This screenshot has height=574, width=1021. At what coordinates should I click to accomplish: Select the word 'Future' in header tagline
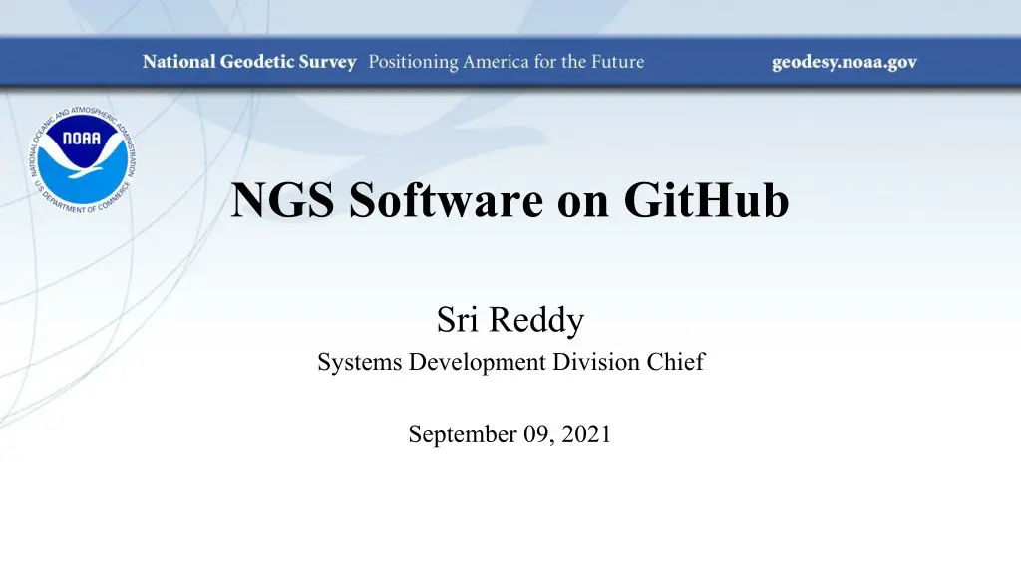coord(615,62)
